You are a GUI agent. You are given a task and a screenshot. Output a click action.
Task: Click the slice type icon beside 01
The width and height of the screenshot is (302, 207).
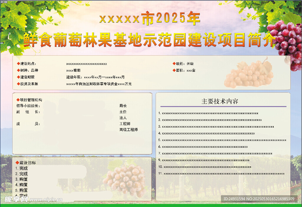pos(5,1)
